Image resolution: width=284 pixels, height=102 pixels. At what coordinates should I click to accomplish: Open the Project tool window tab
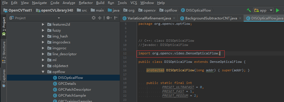(x=4, y=26)
